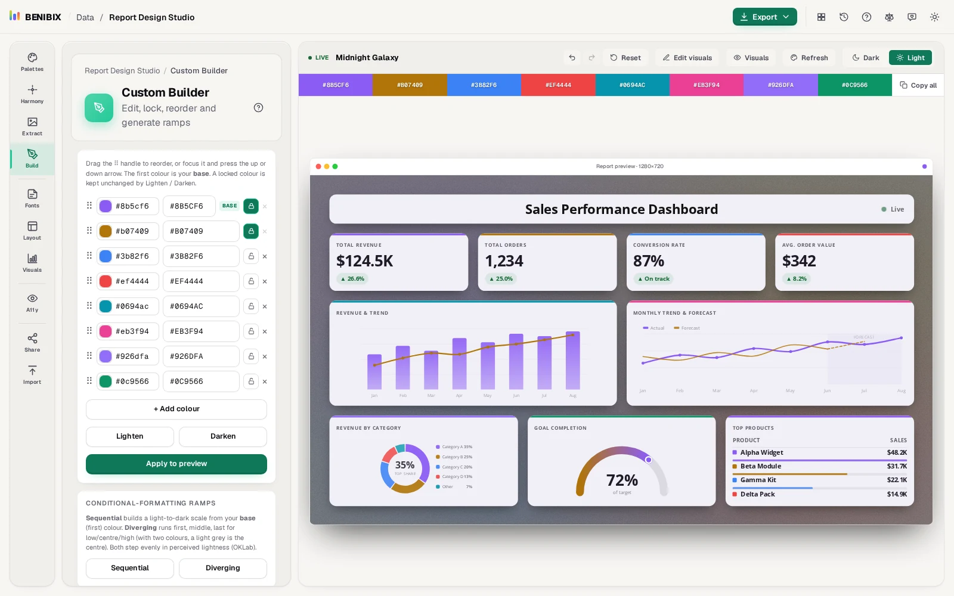Click the Refresh button
This screenshot has height=596, width=954.
click(809, 58)
